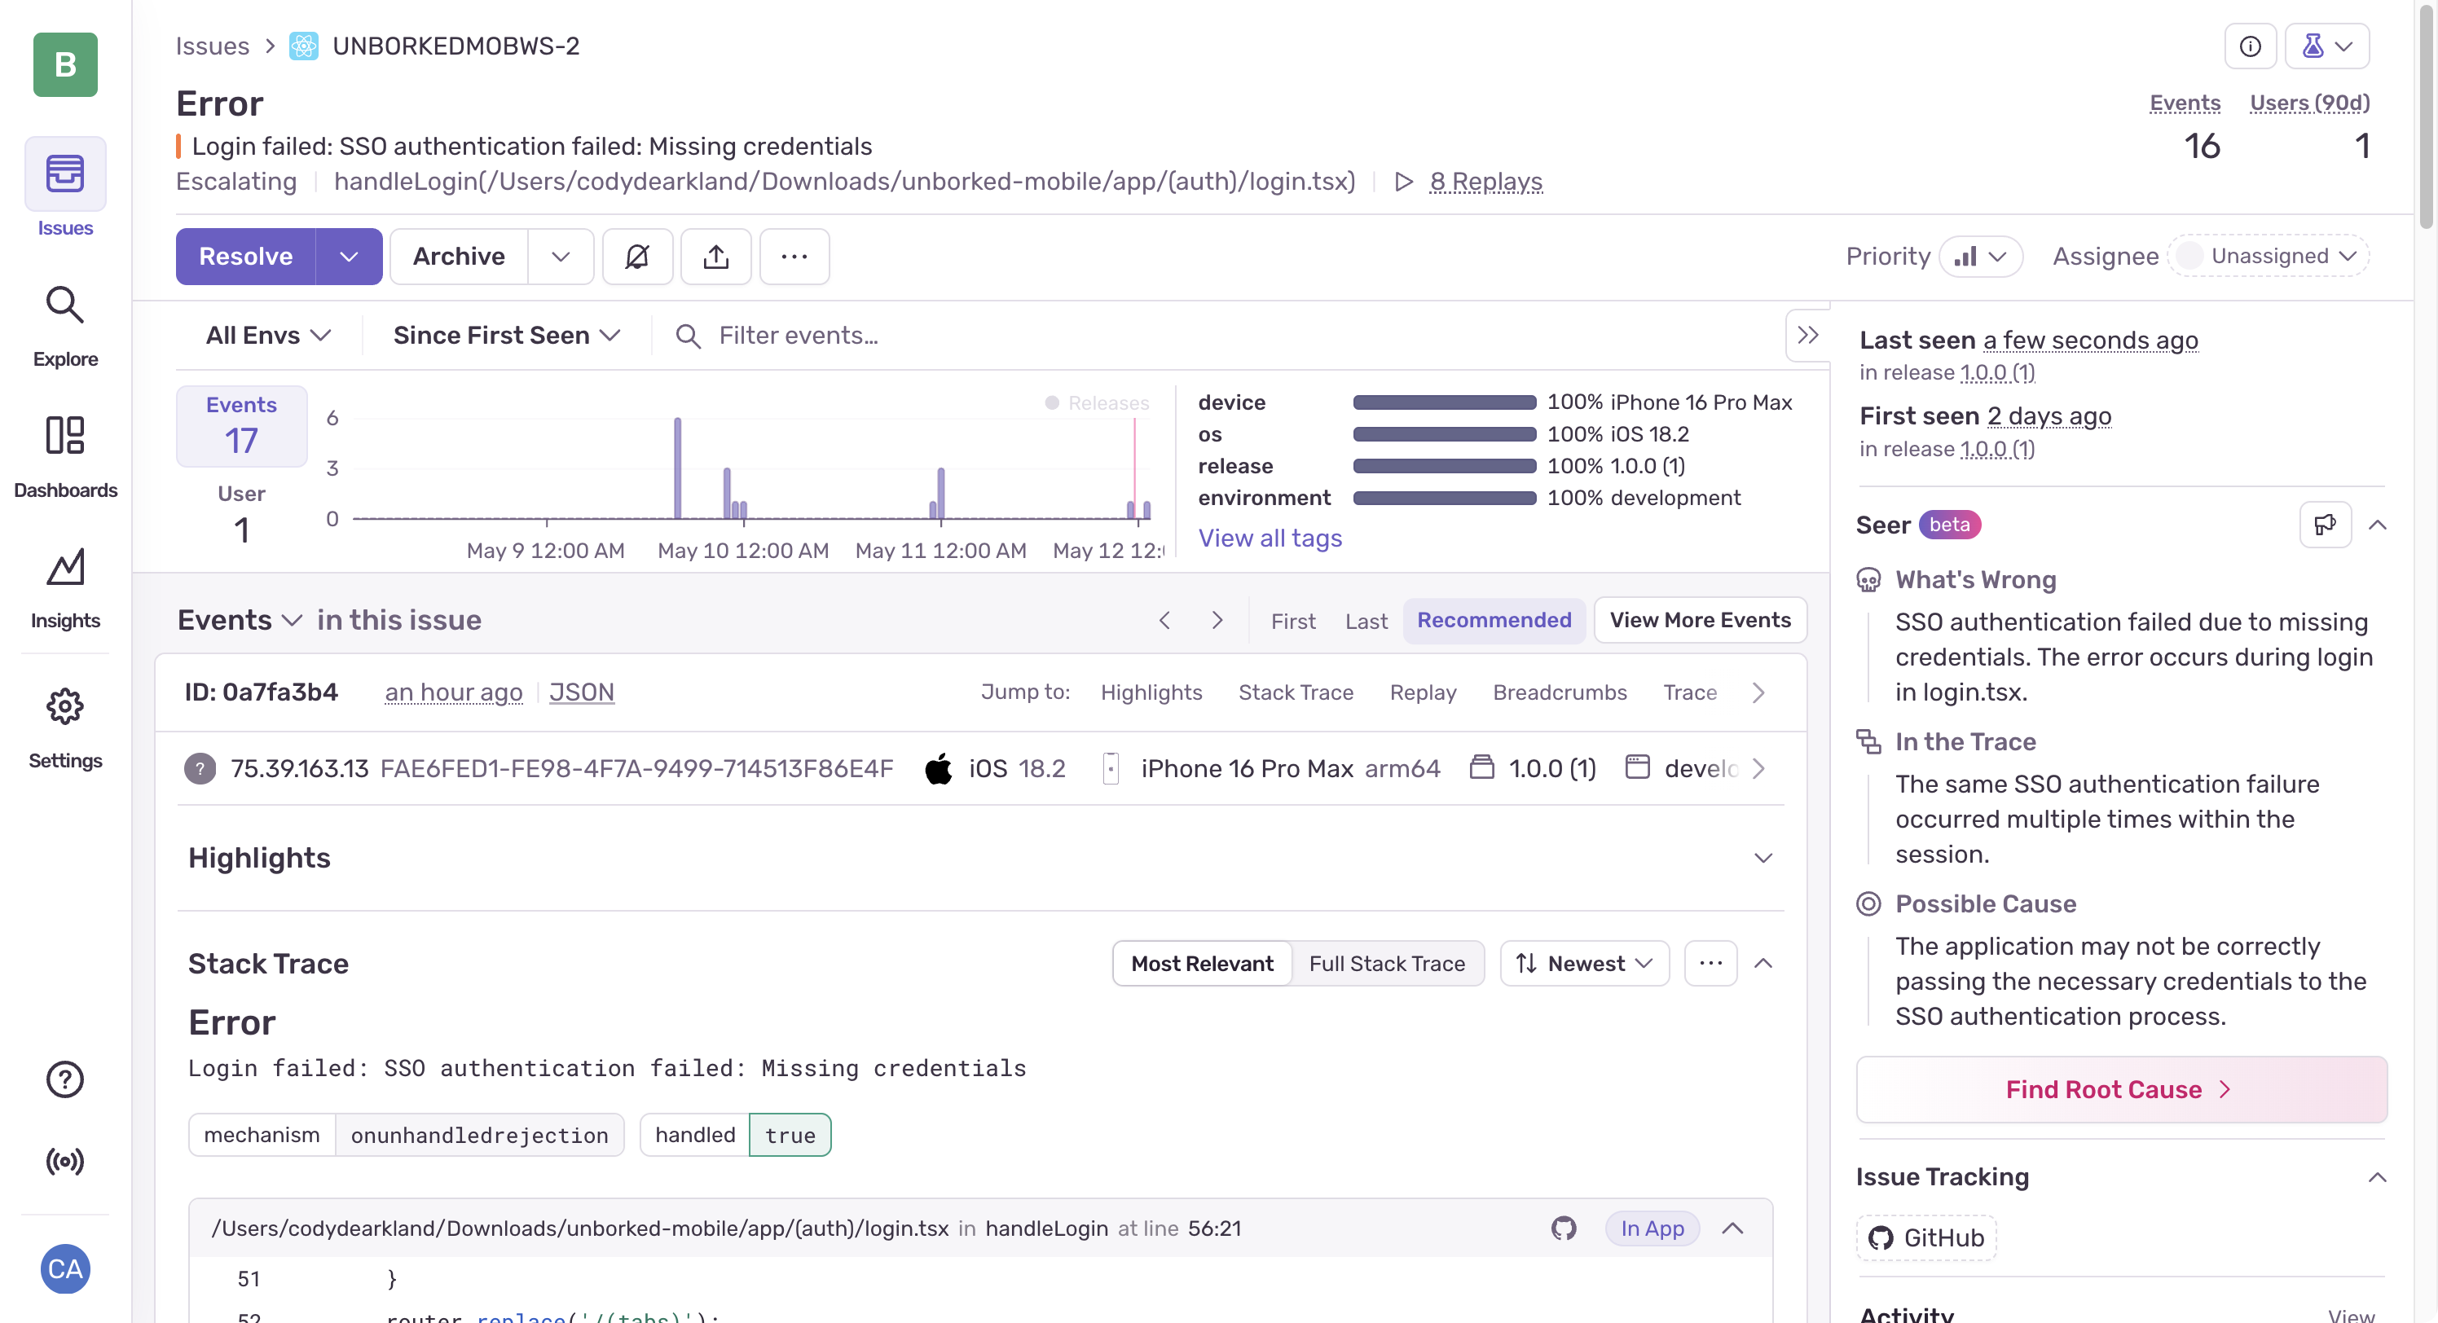Viewport: 2438px width, 1323px height.
Task: Collapse the Issue Tracking section
Action: click(2377, 1176)
